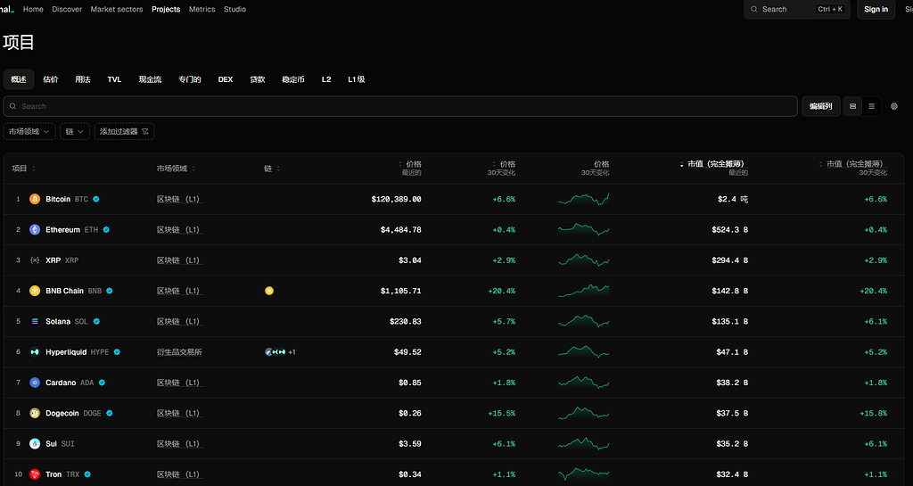
Task: Switch to compact card view toggle
Action: coord(853,106)
